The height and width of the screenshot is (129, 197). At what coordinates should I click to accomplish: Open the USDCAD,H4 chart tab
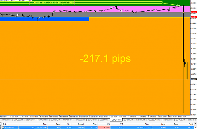31,120
